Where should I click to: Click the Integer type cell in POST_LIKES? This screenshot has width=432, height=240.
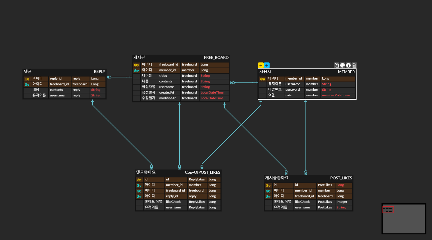[344, 202]
